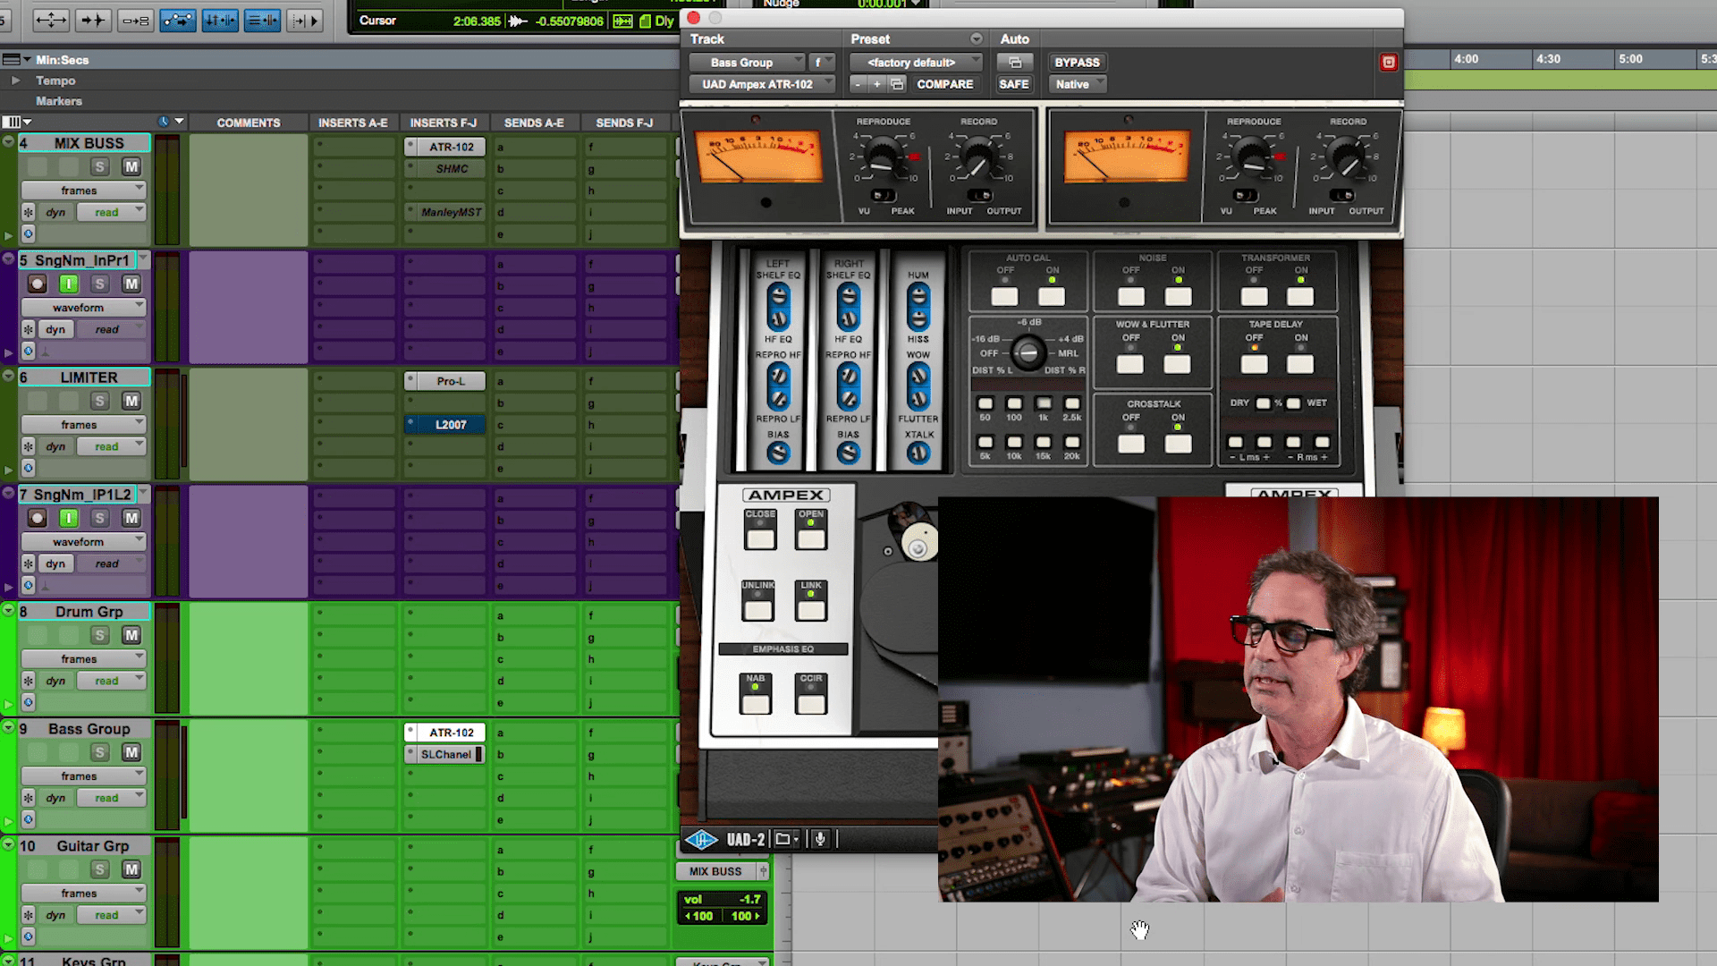Open the <factory default> preset dropdown
The width and height of the screenshot is (1717, 966).
[x=916, y=63]
